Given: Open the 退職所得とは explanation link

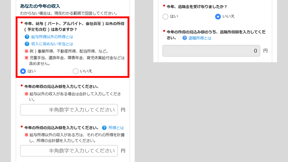Looking at the screenshot, I should [200, 38].
